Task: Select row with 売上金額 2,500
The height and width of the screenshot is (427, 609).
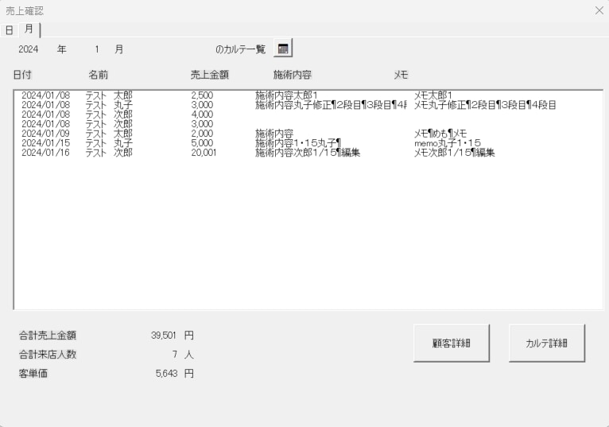Action: 308,95
